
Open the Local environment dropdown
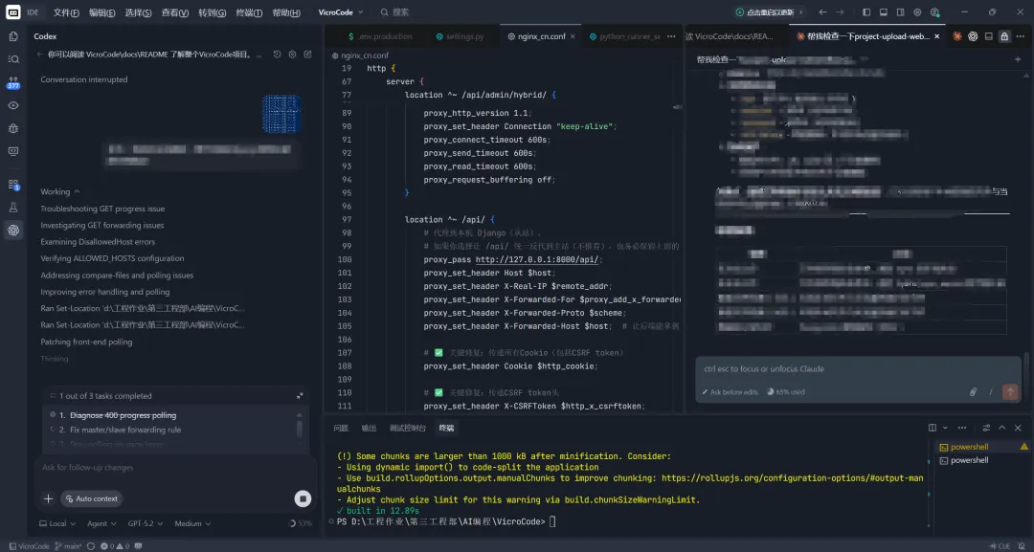(x=57, y=523)
